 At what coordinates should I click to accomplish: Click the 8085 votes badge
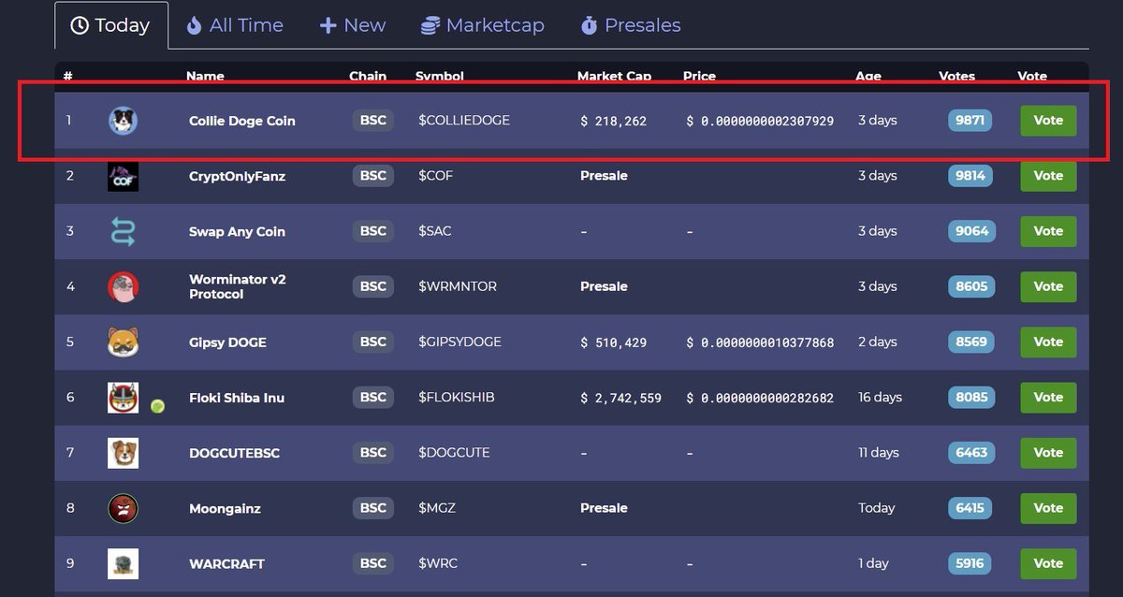click(x=970, y=397)
